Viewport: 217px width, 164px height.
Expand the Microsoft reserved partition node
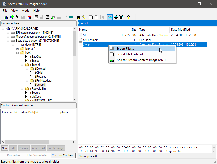pos(8,37)
